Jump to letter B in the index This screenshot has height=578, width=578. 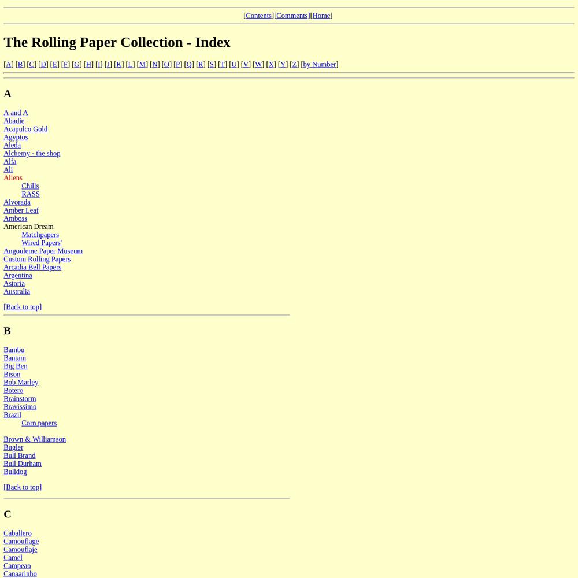click(20, 65)
